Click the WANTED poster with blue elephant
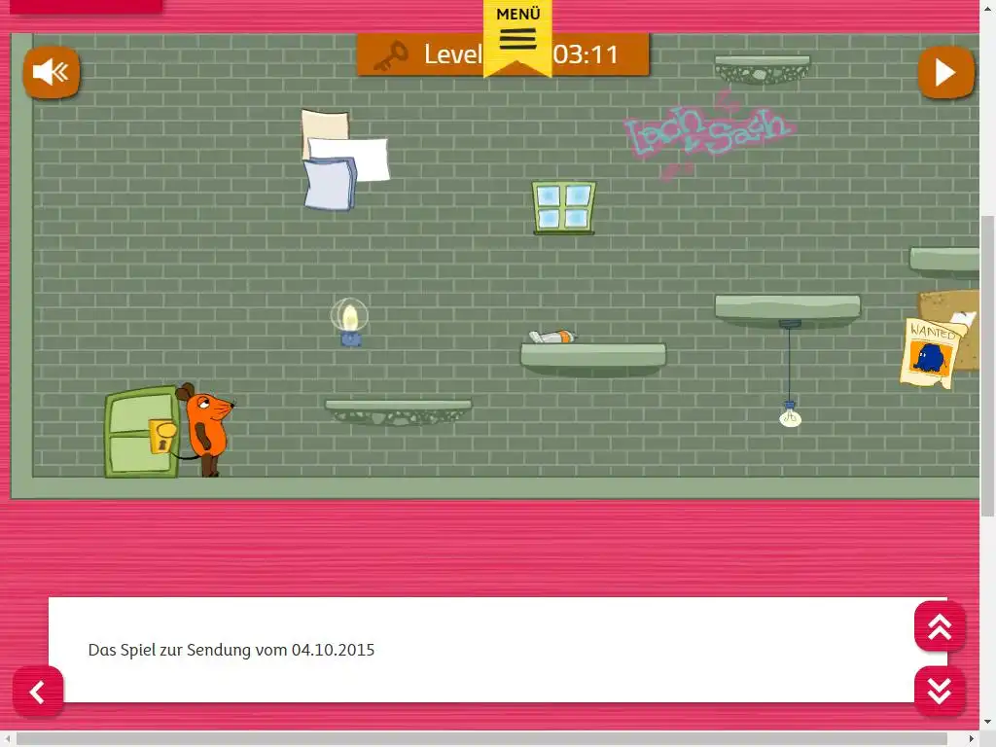The height and width of the screenshot is (747, 996). click(930, 353)
